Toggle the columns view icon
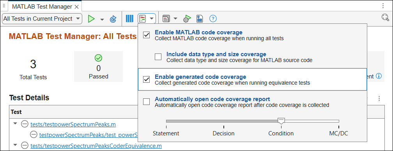393x151 pixels. [129, 19]
